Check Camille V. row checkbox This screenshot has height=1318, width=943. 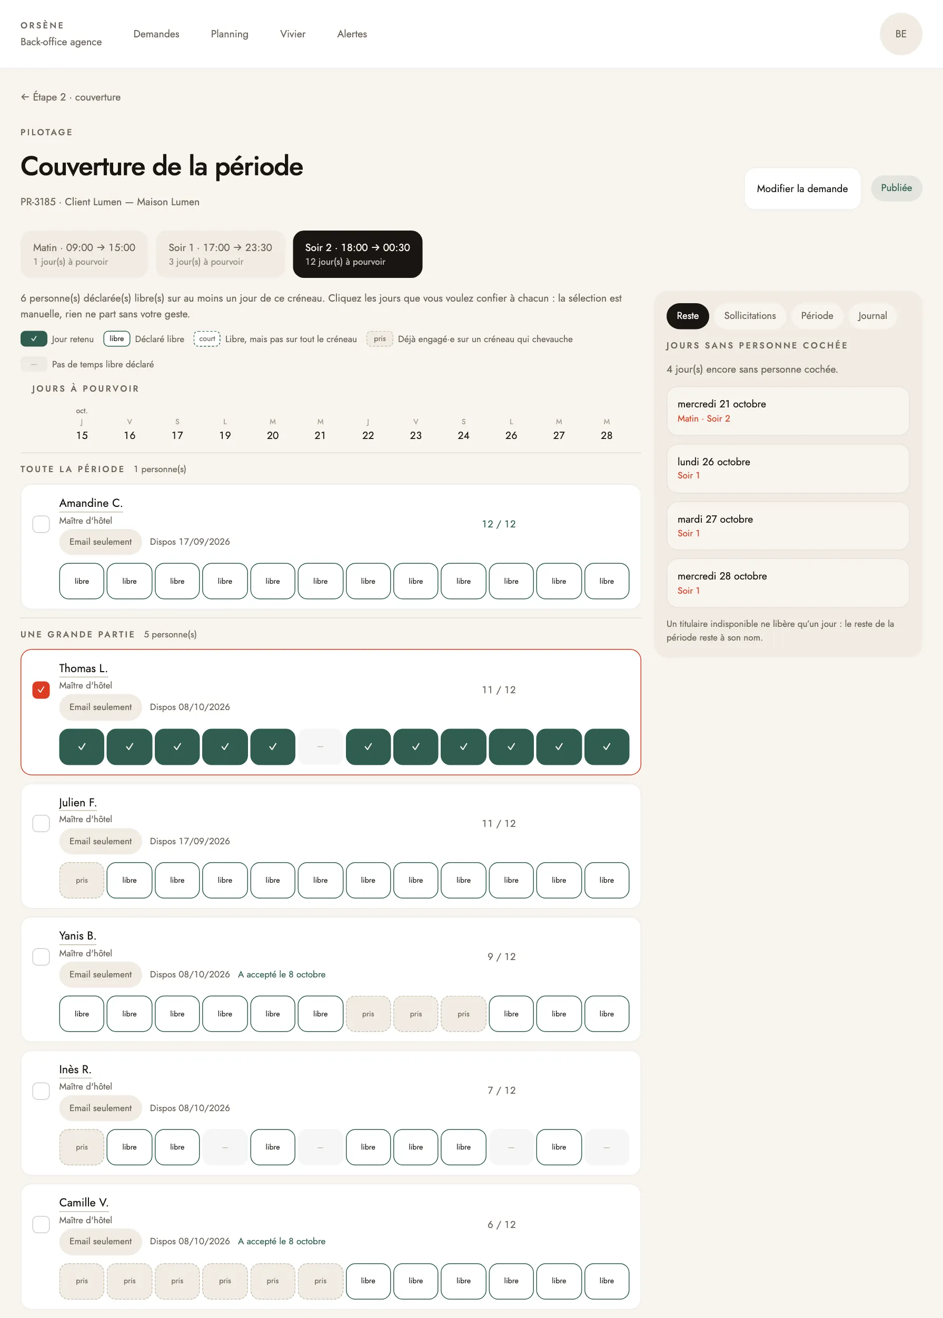(x=41, y=1224)
